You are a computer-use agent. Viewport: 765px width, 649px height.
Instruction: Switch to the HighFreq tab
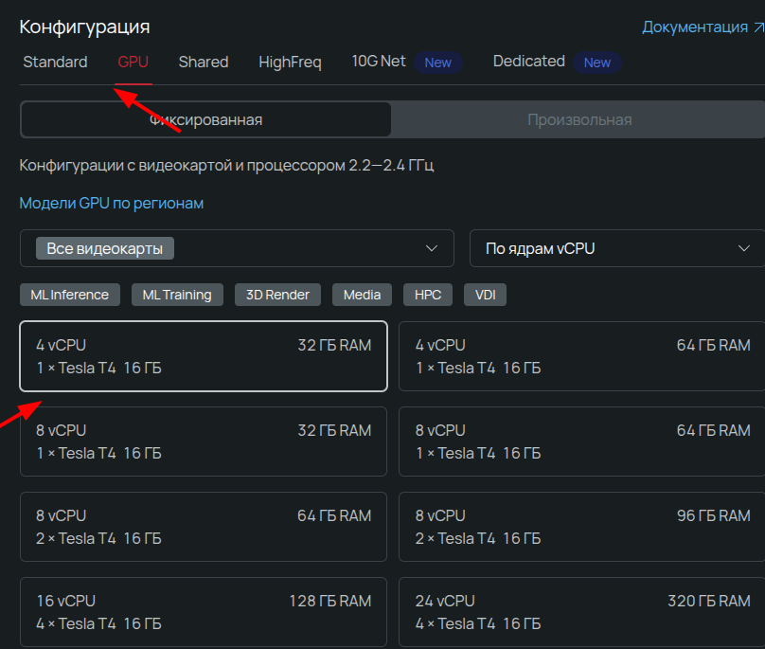(x=290, y=62)
